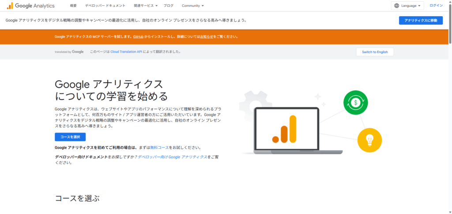452x214 pixels.
Task: Open the Language dropdown
Action: pyautogui.click(x=407, y=6)
